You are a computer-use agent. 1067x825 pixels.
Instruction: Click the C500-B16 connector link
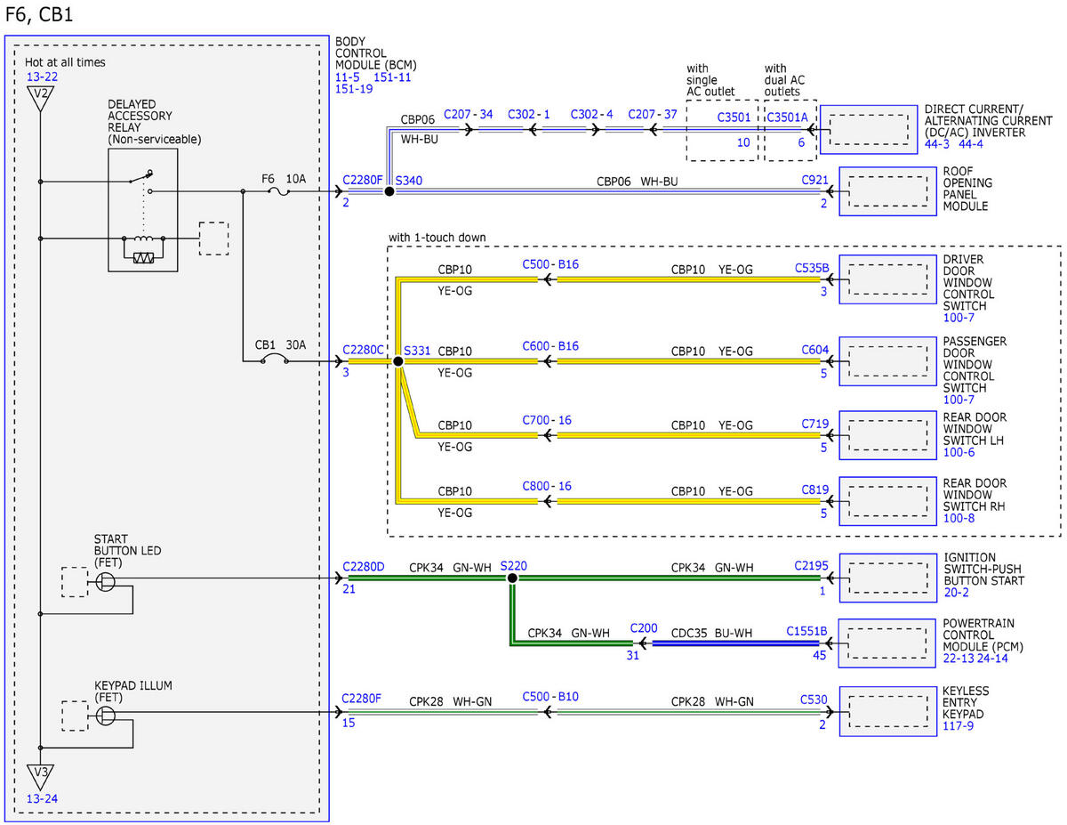[551, 264]
